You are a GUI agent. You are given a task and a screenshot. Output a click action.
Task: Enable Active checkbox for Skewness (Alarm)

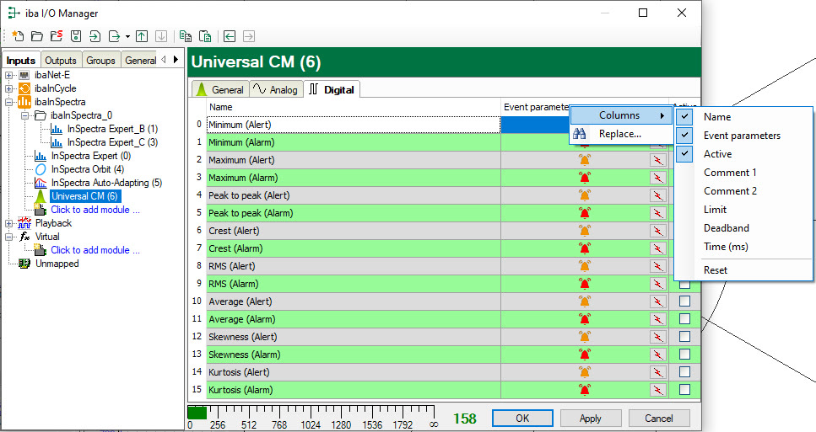685,355
